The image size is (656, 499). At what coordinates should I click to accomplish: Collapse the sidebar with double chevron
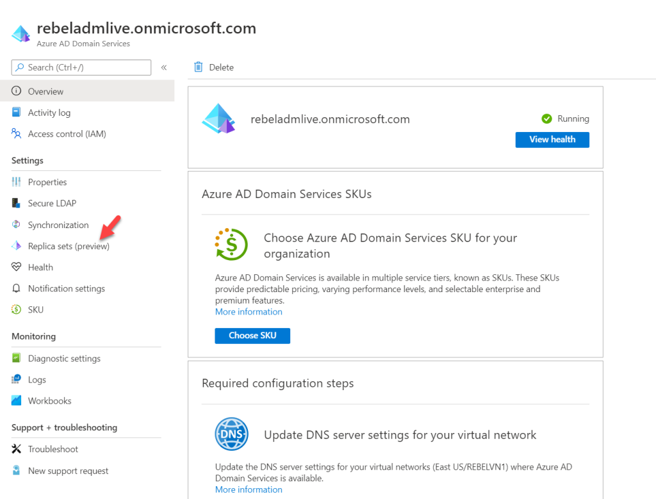pyautogui.click(x=164, y=67)
